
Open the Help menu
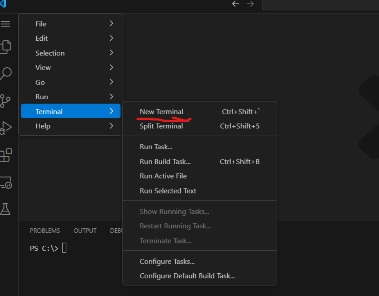70,126
